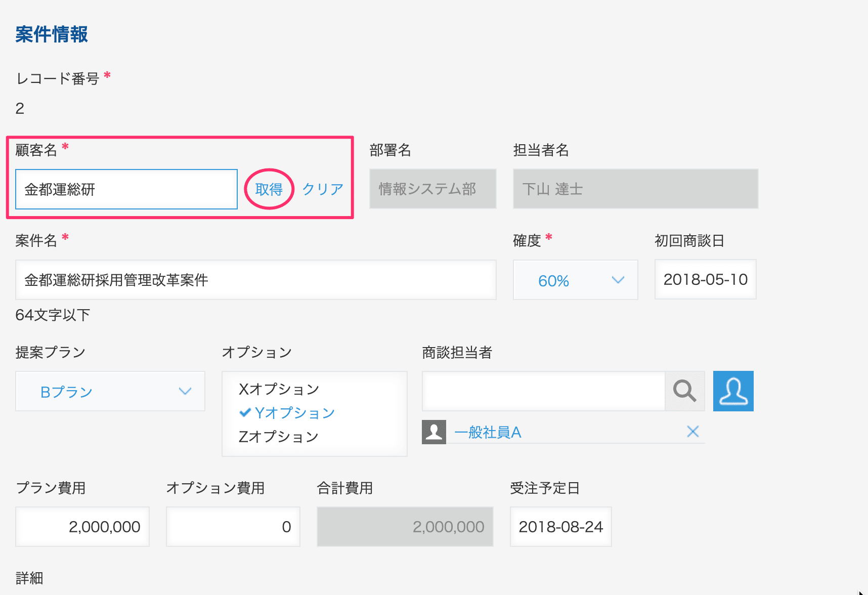Image resolution: width=868 pixels, height=595 pixels.
Task: Deselect the checked Yオプション item
Action: point(287,413)
